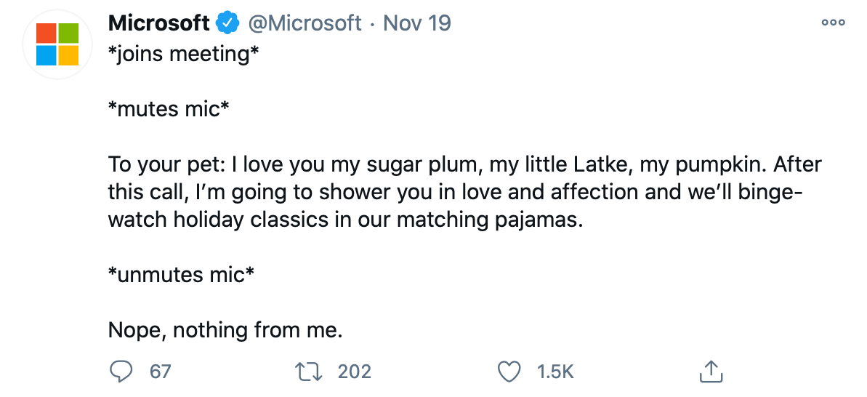Click the "*unmutes mic*" text line

(181, 276)
